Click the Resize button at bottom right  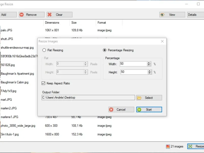point(196,146)
